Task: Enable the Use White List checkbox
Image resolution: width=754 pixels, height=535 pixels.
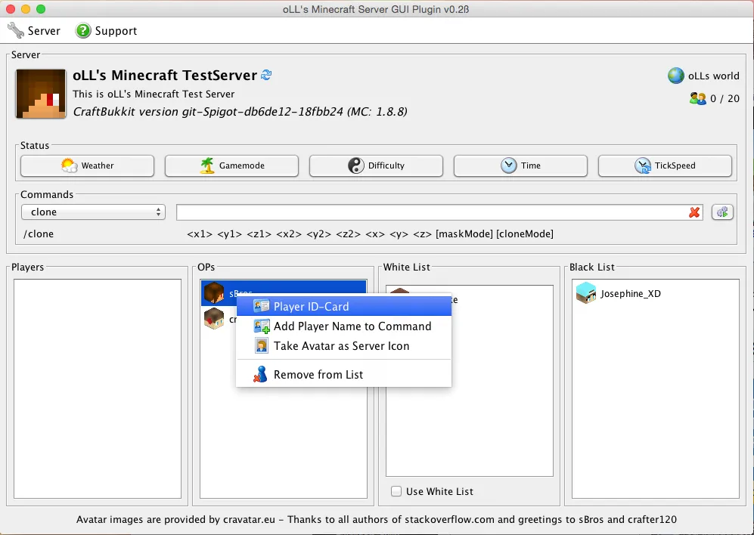Action: point(396,491)
